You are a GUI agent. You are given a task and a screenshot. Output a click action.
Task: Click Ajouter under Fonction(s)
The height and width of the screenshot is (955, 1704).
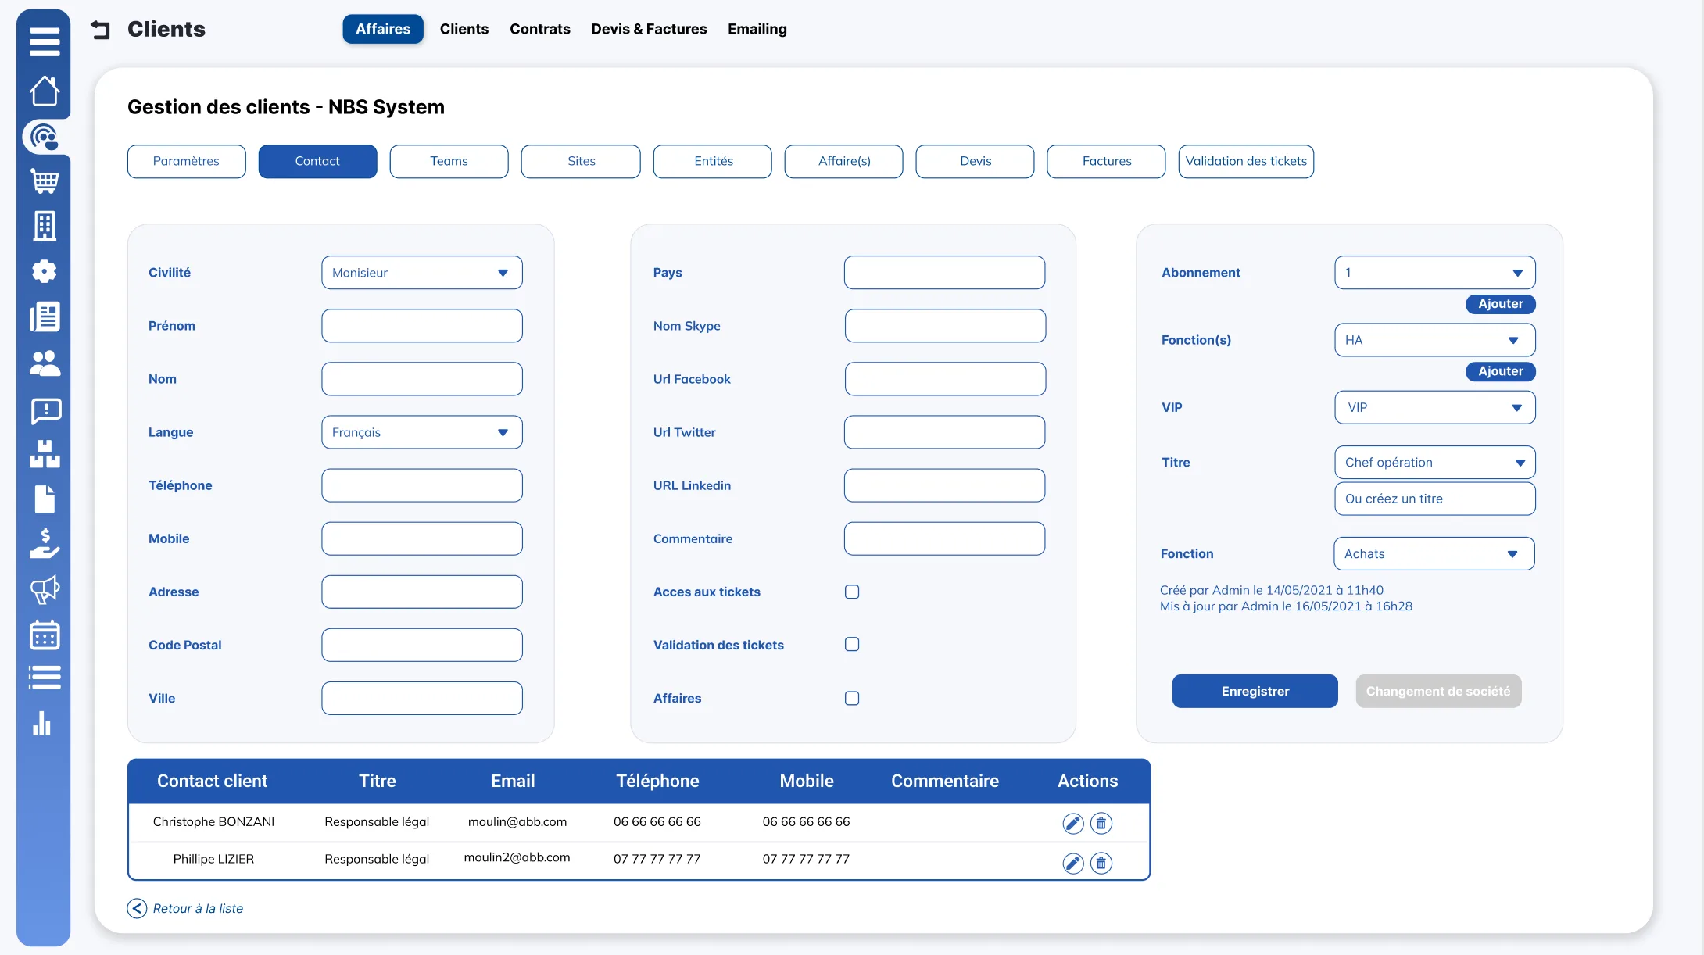pos(1501,371)
